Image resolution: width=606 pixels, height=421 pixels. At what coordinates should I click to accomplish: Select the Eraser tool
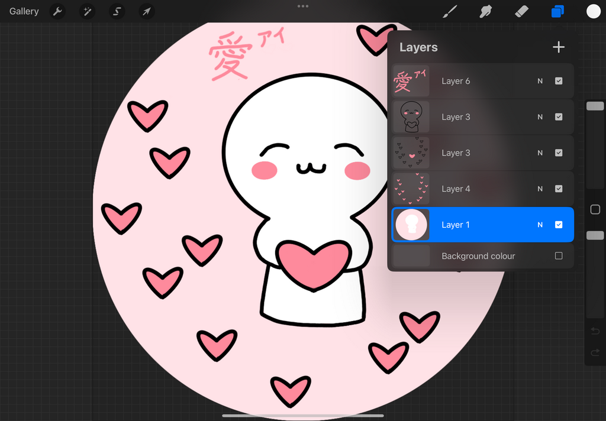521,11
